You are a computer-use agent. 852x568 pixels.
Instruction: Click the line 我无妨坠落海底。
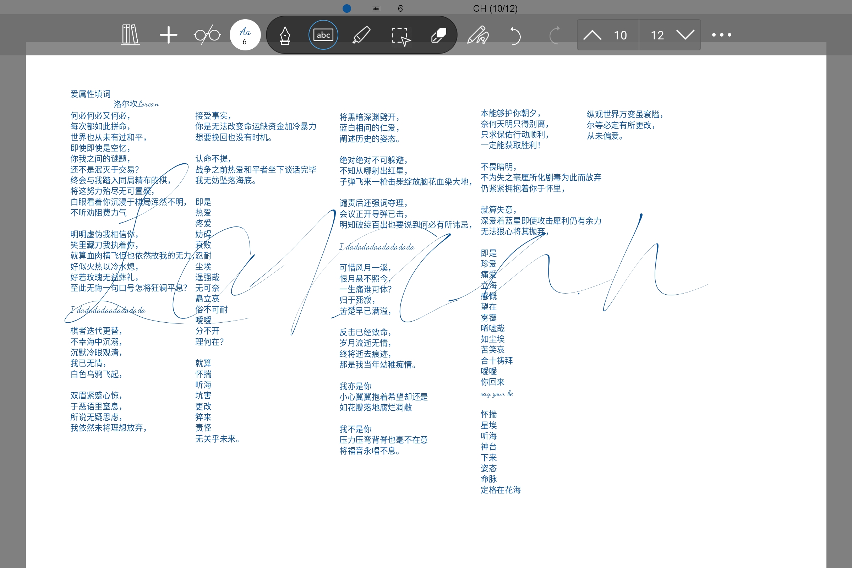pos(226,180)
